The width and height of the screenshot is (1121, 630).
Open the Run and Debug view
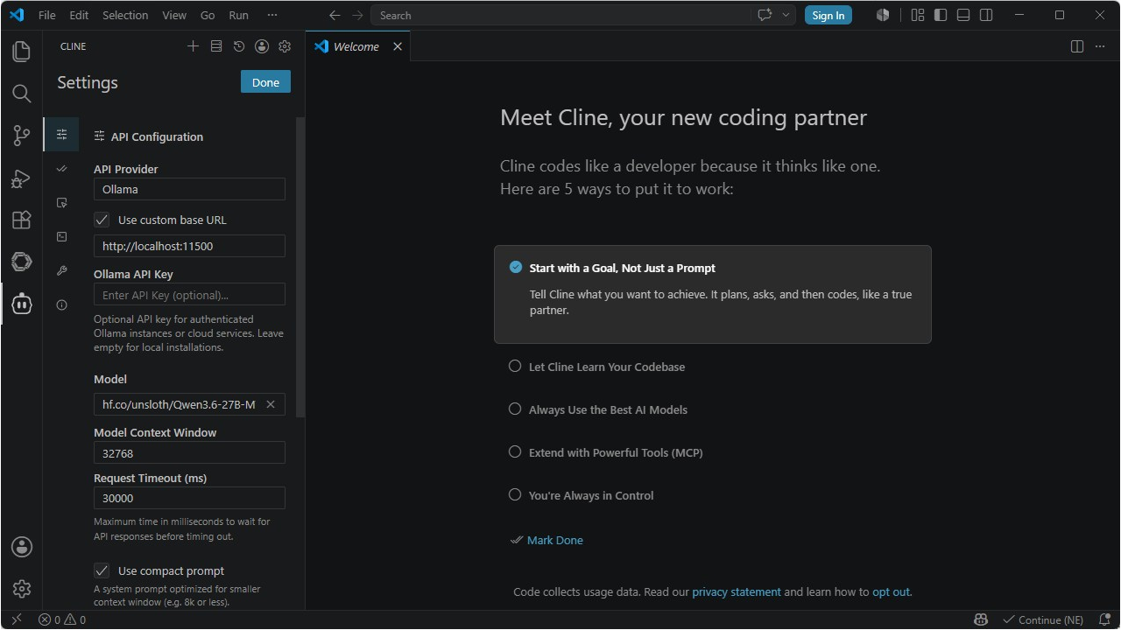21,178
